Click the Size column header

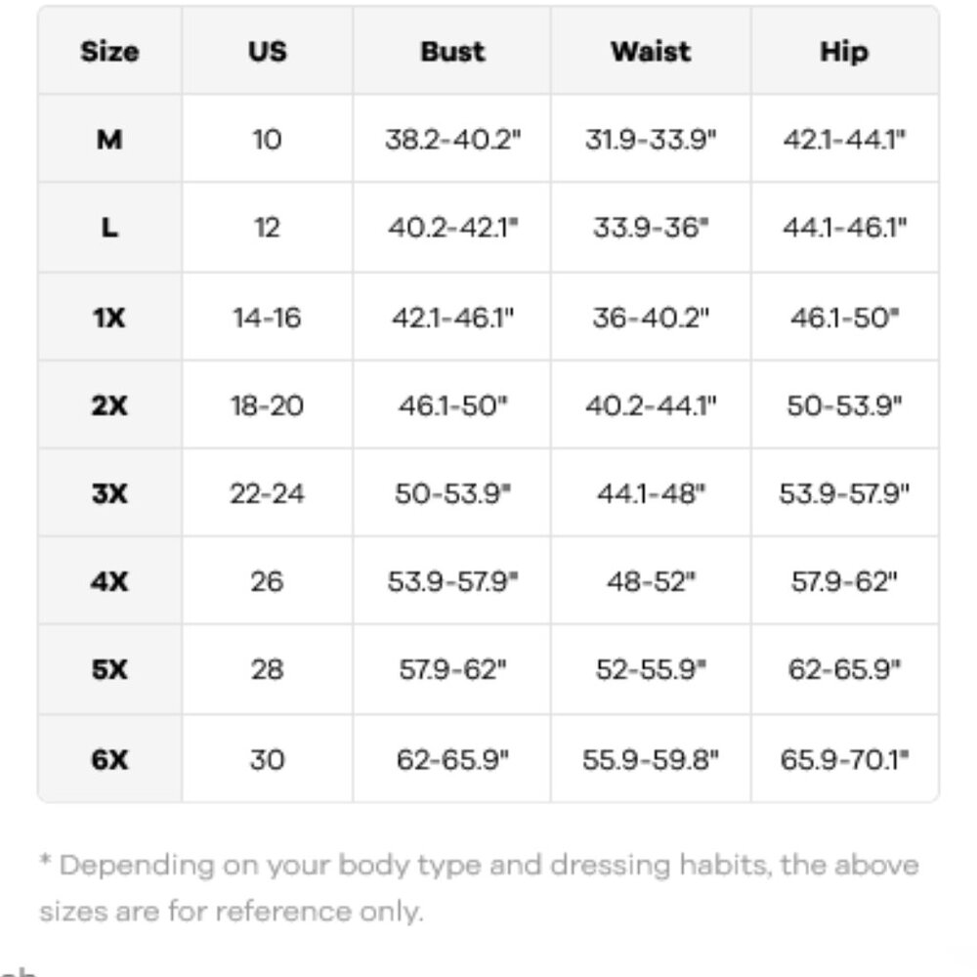pos(109,51)
